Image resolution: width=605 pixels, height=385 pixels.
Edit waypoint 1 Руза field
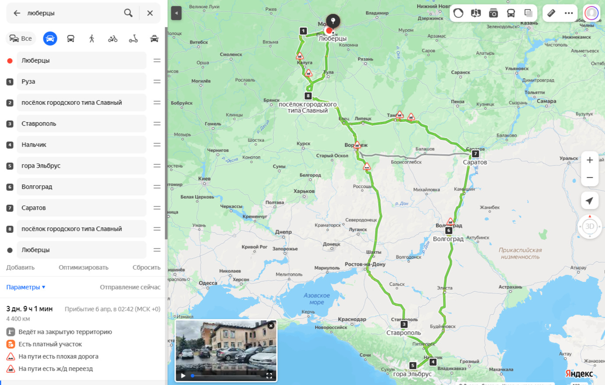pyautogui.click(x=81, y=82)
